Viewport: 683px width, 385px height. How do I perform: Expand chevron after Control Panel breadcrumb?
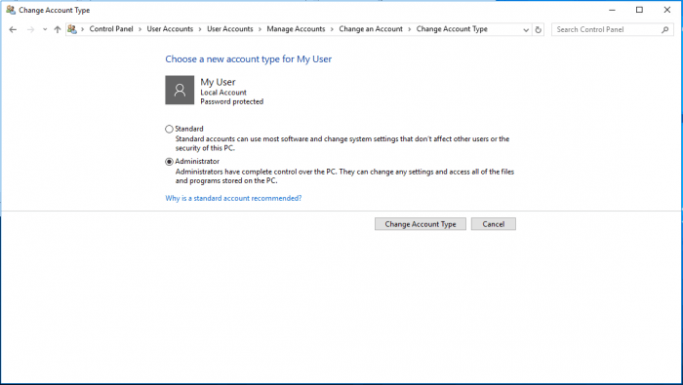click(x=141, y=29)
